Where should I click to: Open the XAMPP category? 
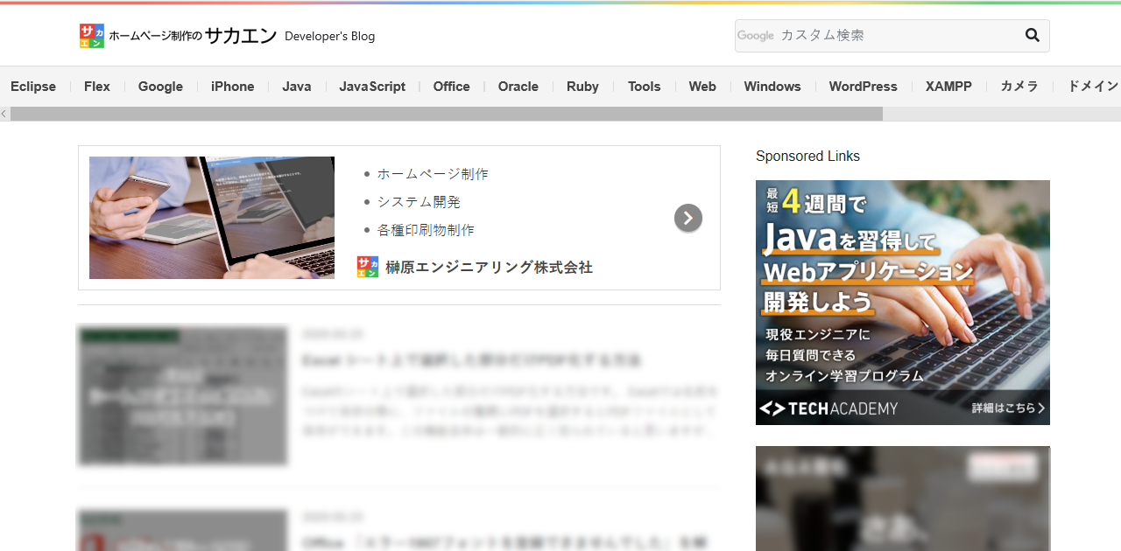[x=948, y=87]
